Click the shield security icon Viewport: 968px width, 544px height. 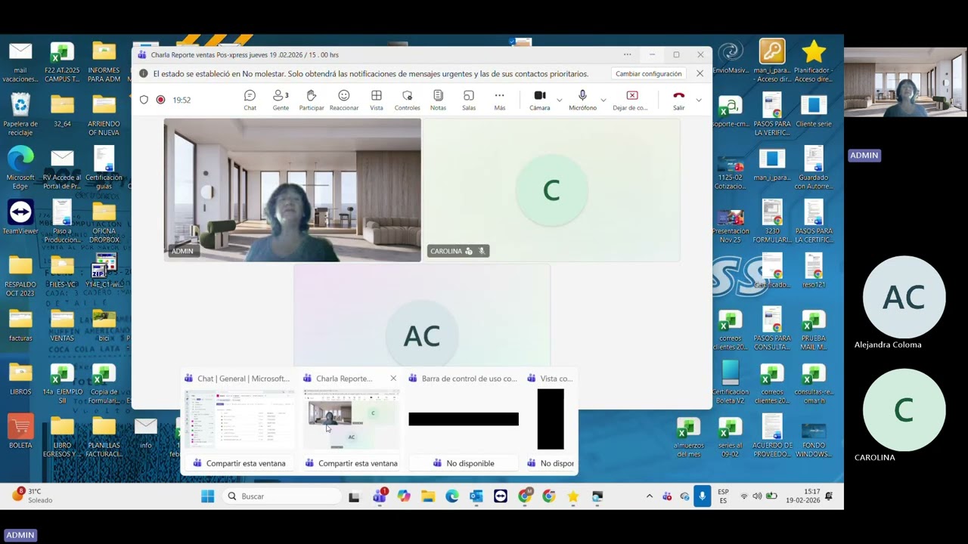click(144, 100)
